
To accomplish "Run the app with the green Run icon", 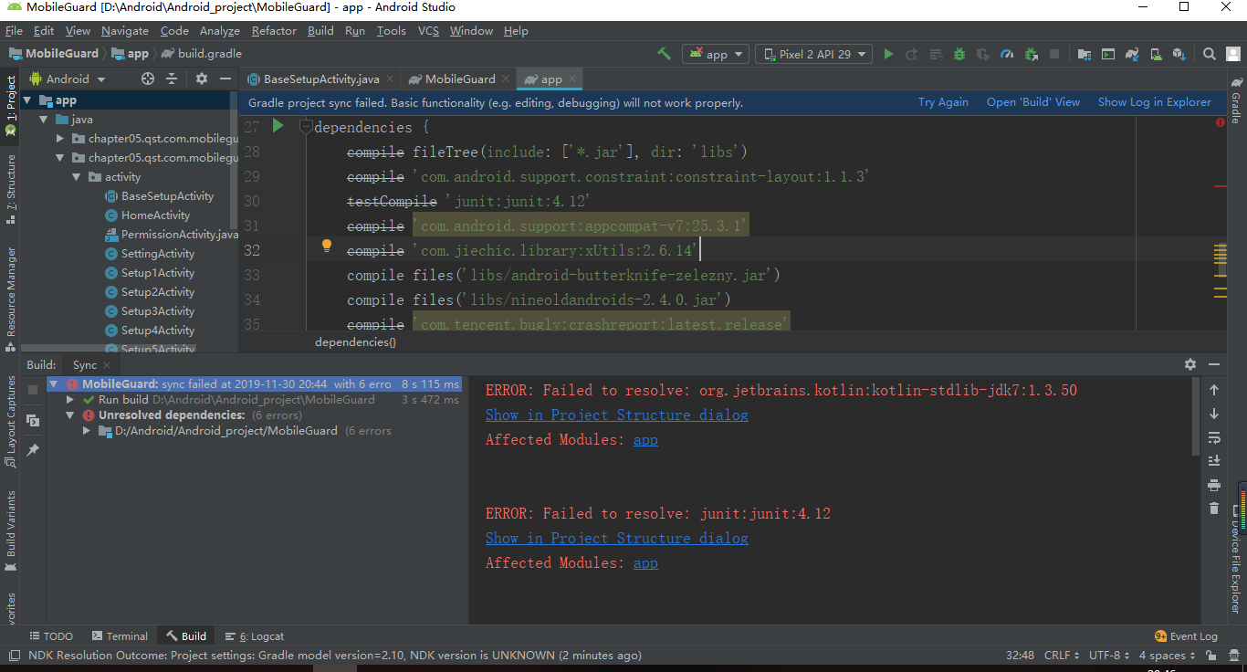I will pyautogui.click(x=889, y=53).
